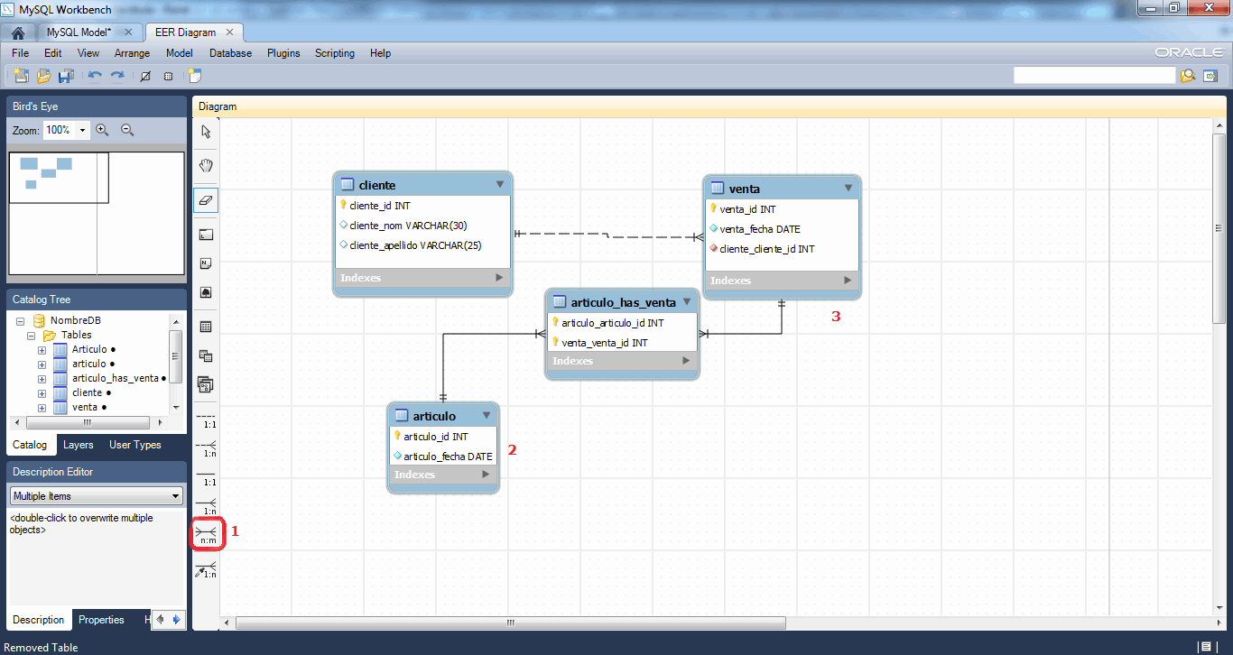Click the new document icon in toolbar
Image resolution: width=1233 pixels, height=655 pixels.
point(194,76)
